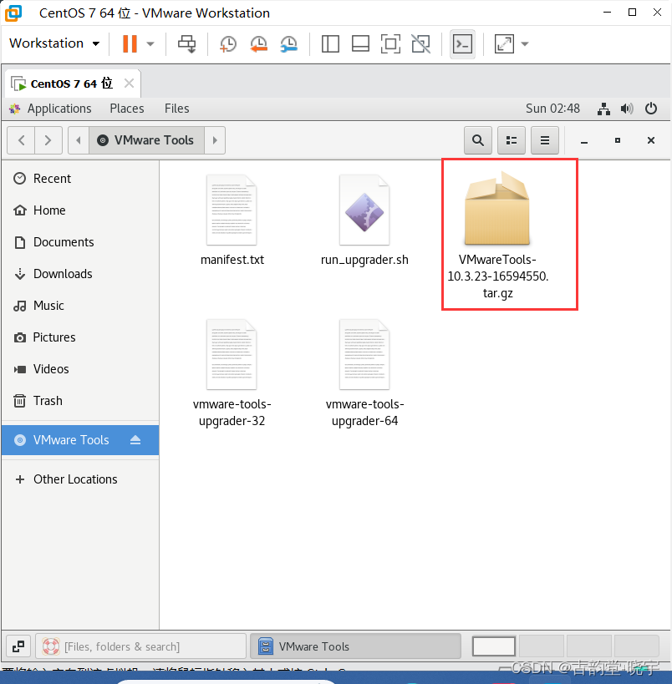Toggle the library sidebar view
The image size is (672, 684).
(330, 44)
